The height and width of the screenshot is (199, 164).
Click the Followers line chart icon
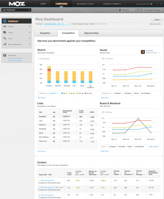point(103,58)
